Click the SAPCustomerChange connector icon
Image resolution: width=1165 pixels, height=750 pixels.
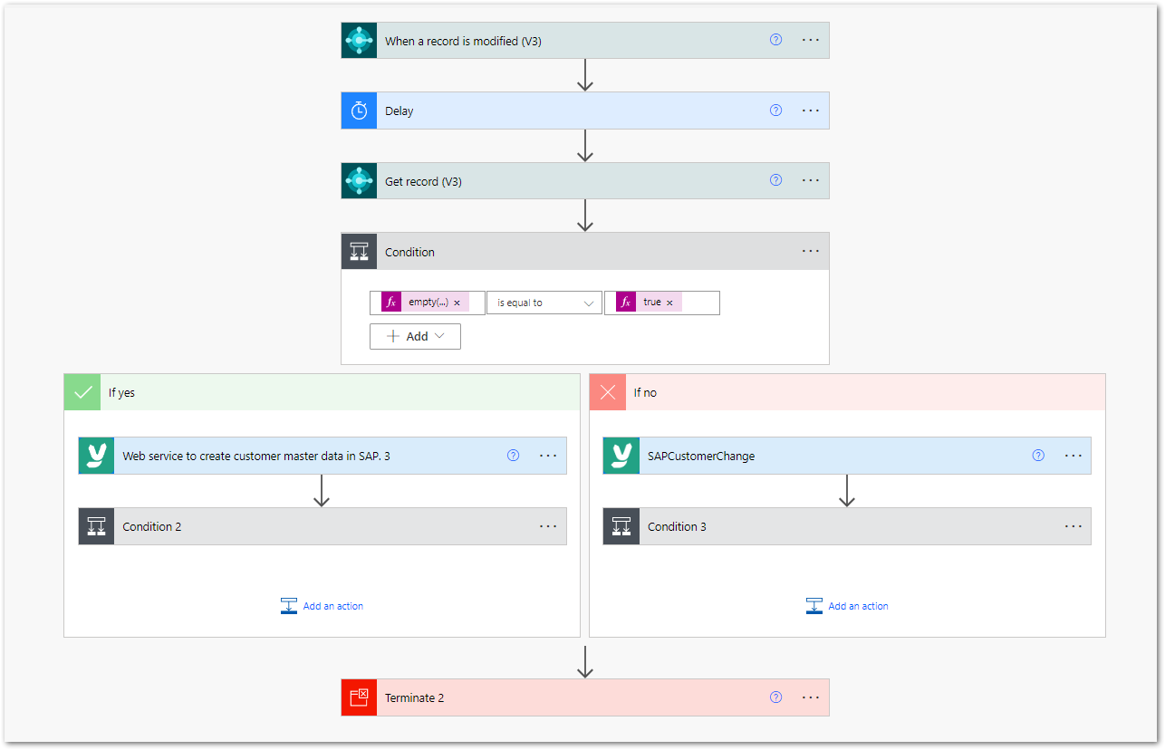tap(621, 456)
